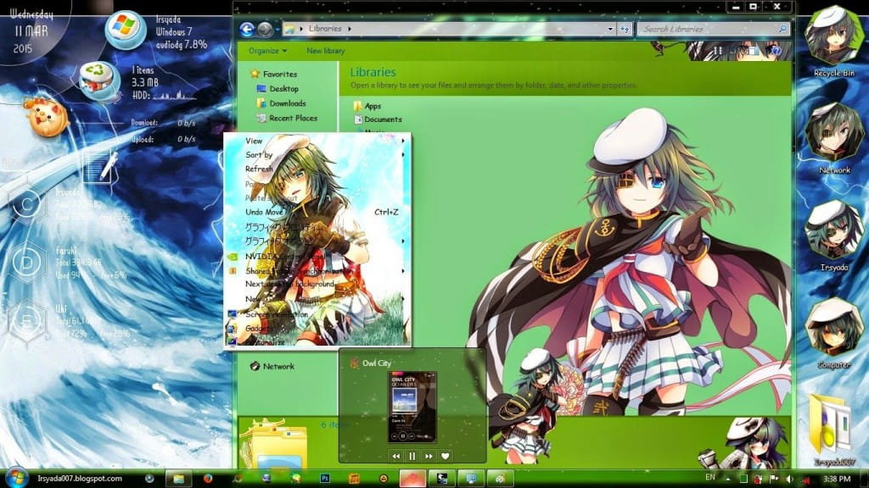
Task: Open the Documents library
Action: tap(384, 119)
